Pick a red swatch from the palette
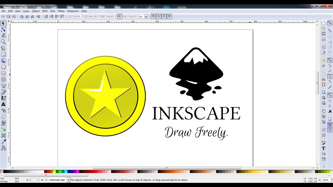Image resolution: width=333 pixels, height=187 pixels. tap(48, 172)
